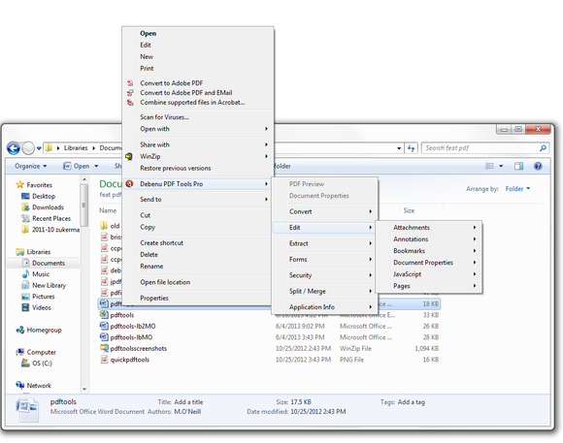The image size is (563, 443).
Task: Click the navigation pane scrollbar thumb
Action: (84, 206)
